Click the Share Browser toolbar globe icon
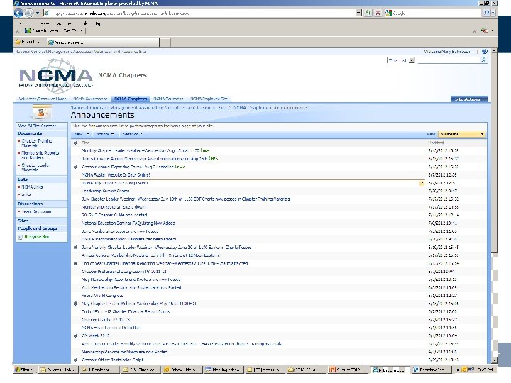The width and height of the screenshot is (511, 383). [28, 30]
